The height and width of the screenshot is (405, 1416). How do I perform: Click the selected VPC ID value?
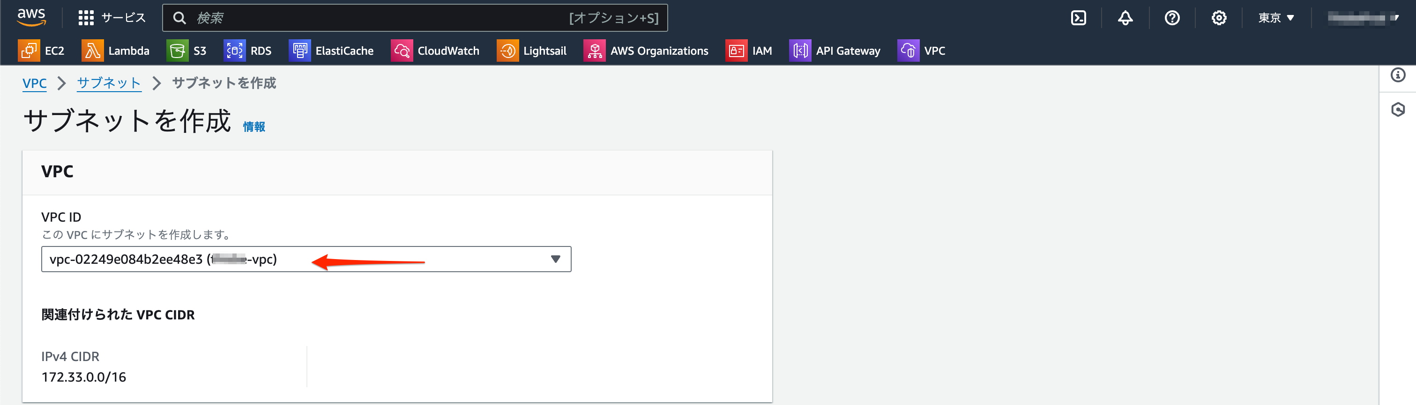coord(163,259)
